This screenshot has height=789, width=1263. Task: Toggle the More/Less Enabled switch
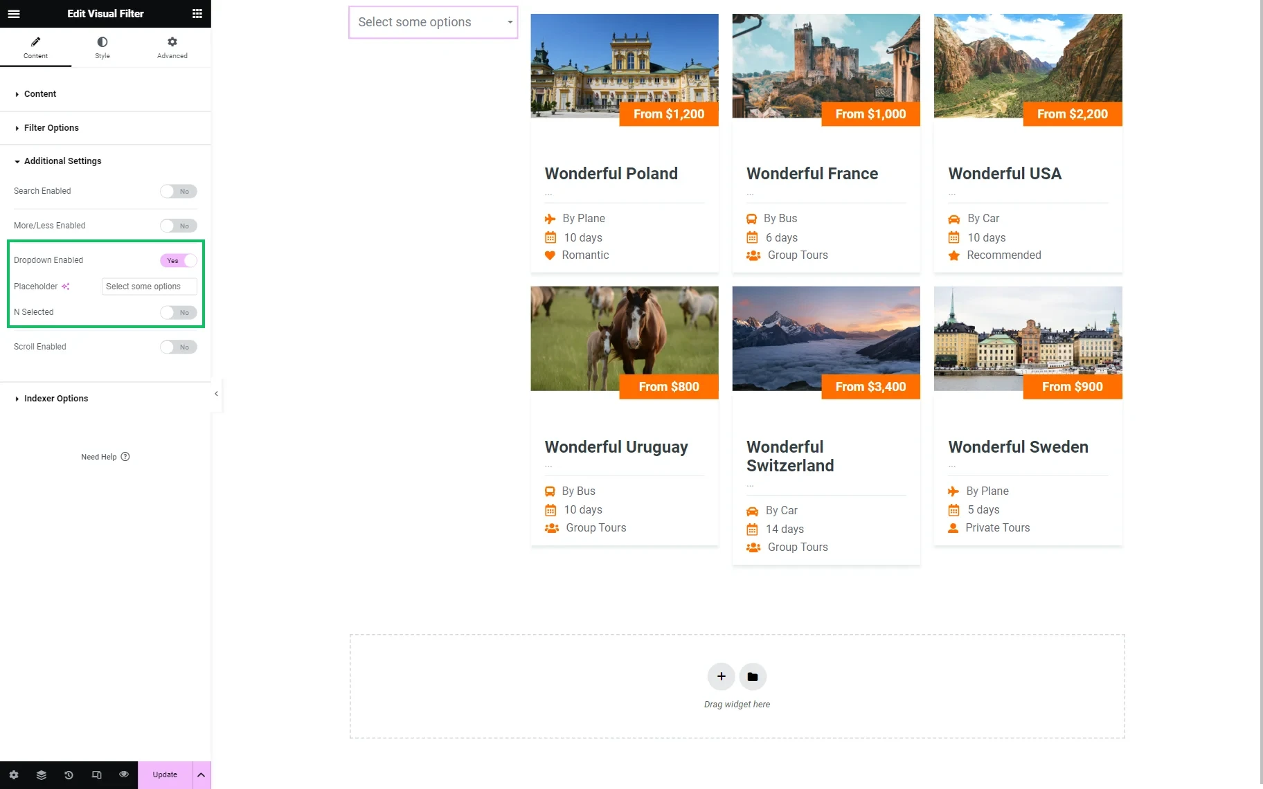(179, 226)
